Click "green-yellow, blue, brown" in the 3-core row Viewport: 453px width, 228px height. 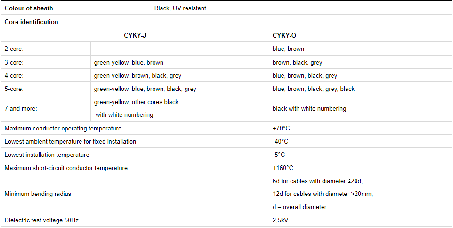(129, 62)
